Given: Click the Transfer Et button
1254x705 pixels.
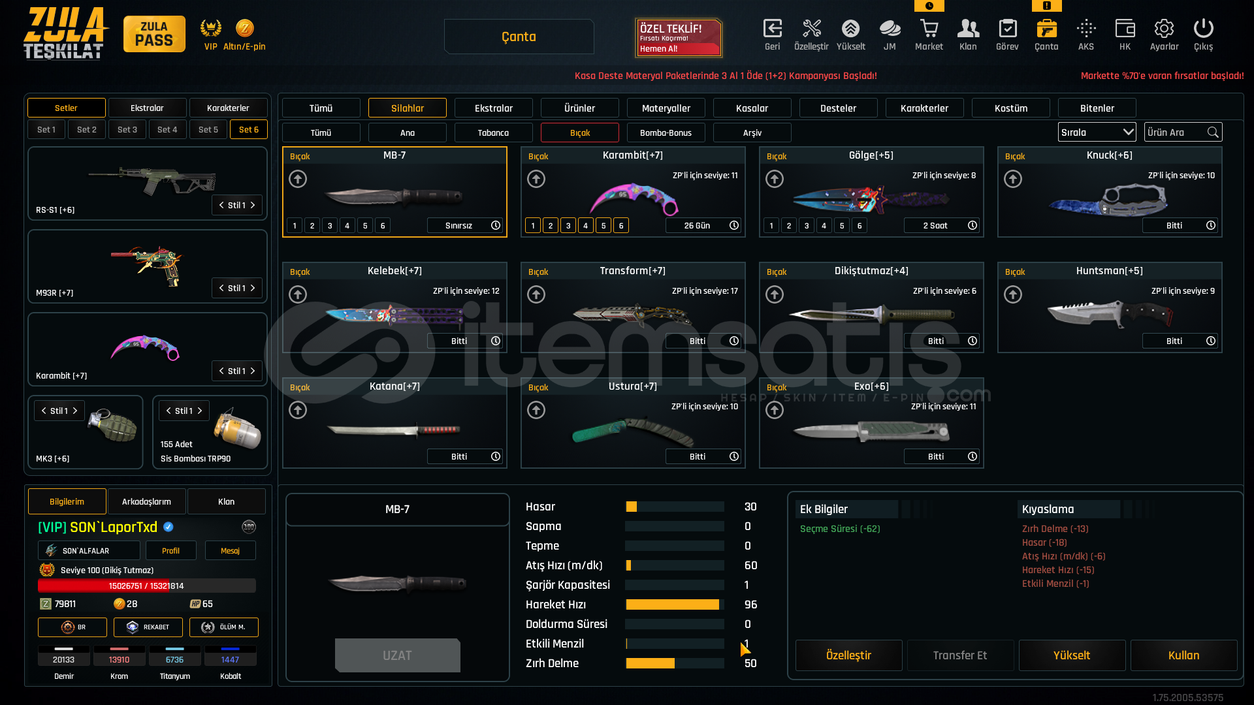Looking at the screenshot, I should point(960,655).
